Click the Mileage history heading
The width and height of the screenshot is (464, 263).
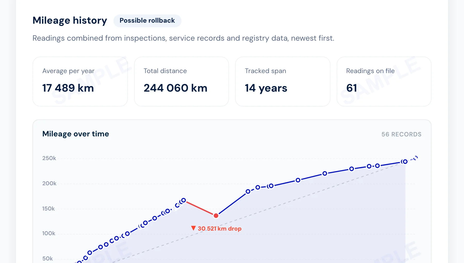(70, 20)
